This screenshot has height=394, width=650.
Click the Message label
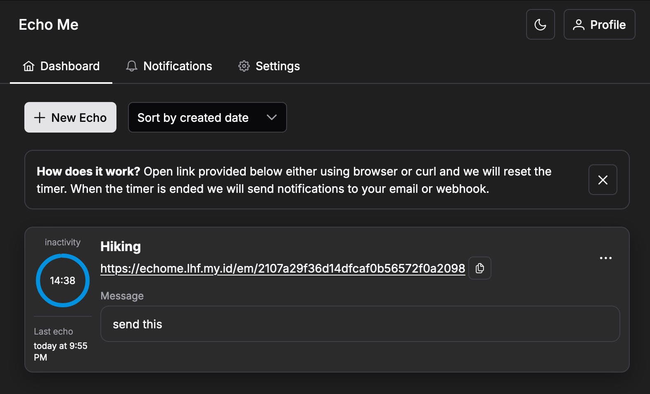[x=122, y=296]
